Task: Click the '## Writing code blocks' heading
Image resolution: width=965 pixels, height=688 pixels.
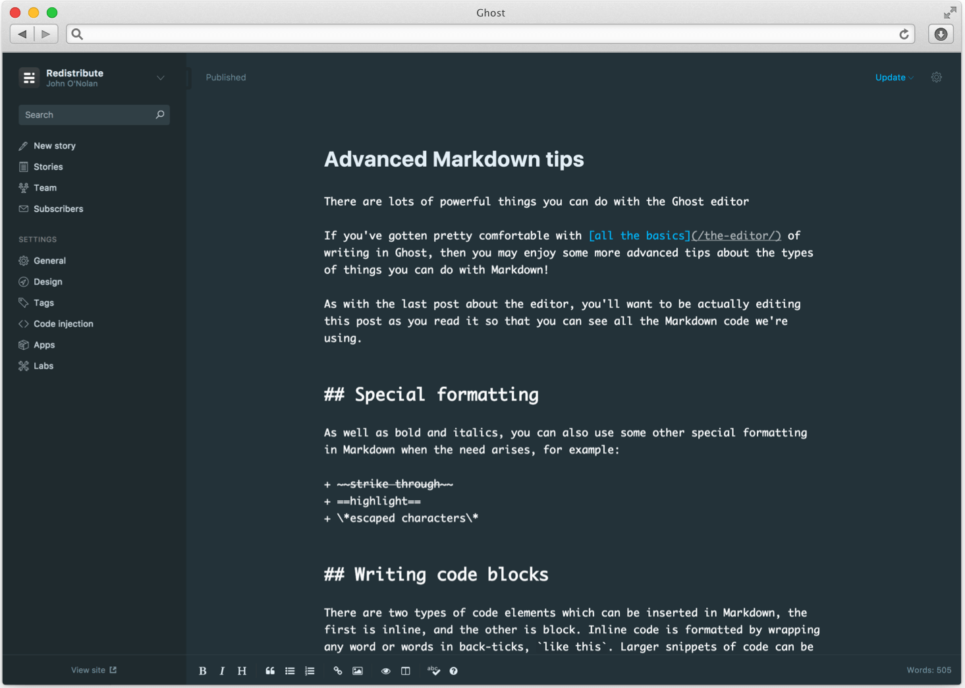Action: 436,575
